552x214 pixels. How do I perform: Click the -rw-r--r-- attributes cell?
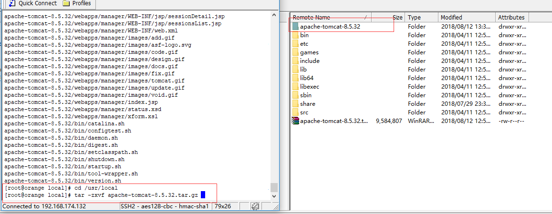[511, 121]
